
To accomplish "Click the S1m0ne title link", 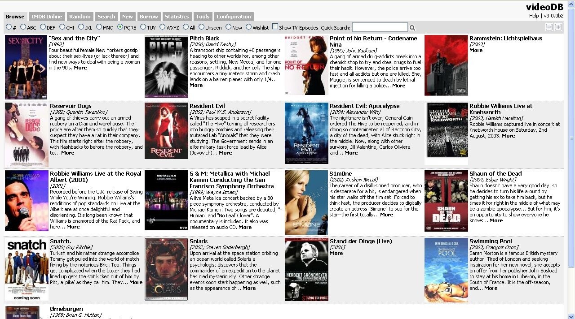I will [341, 174].
